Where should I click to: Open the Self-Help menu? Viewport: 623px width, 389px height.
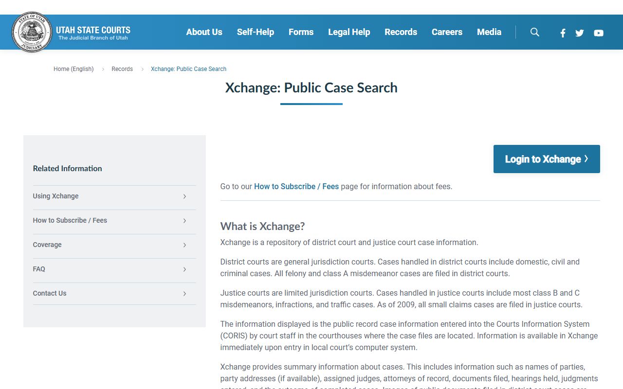(255, 32)
